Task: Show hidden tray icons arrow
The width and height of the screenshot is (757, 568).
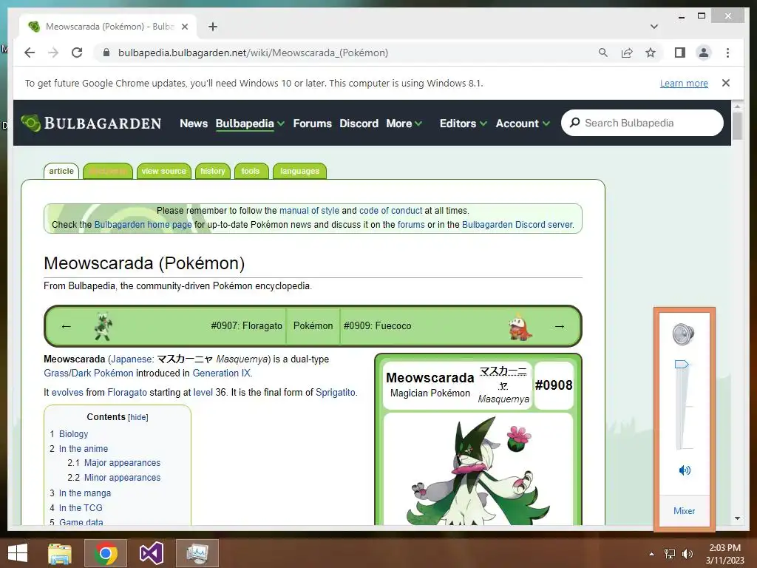Action: click(652, 554)
